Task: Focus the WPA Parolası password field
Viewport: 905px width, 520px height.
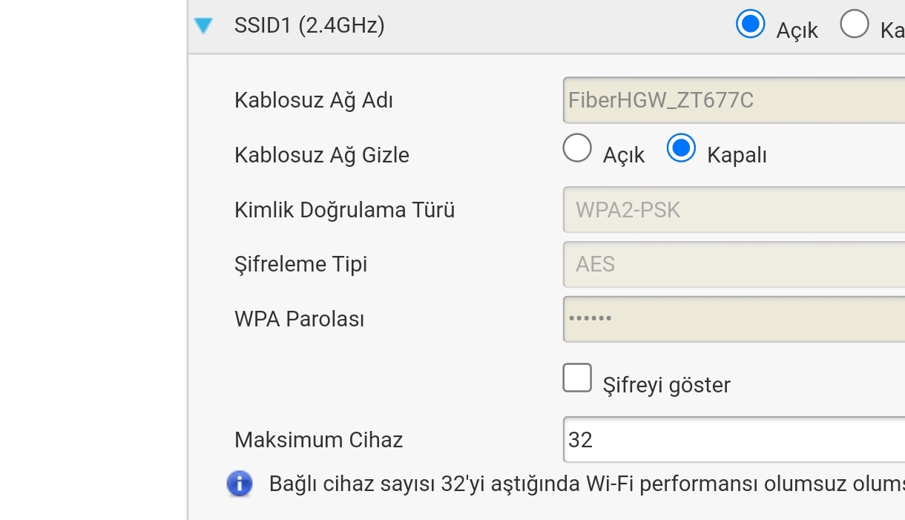Action: click(733, 319)
